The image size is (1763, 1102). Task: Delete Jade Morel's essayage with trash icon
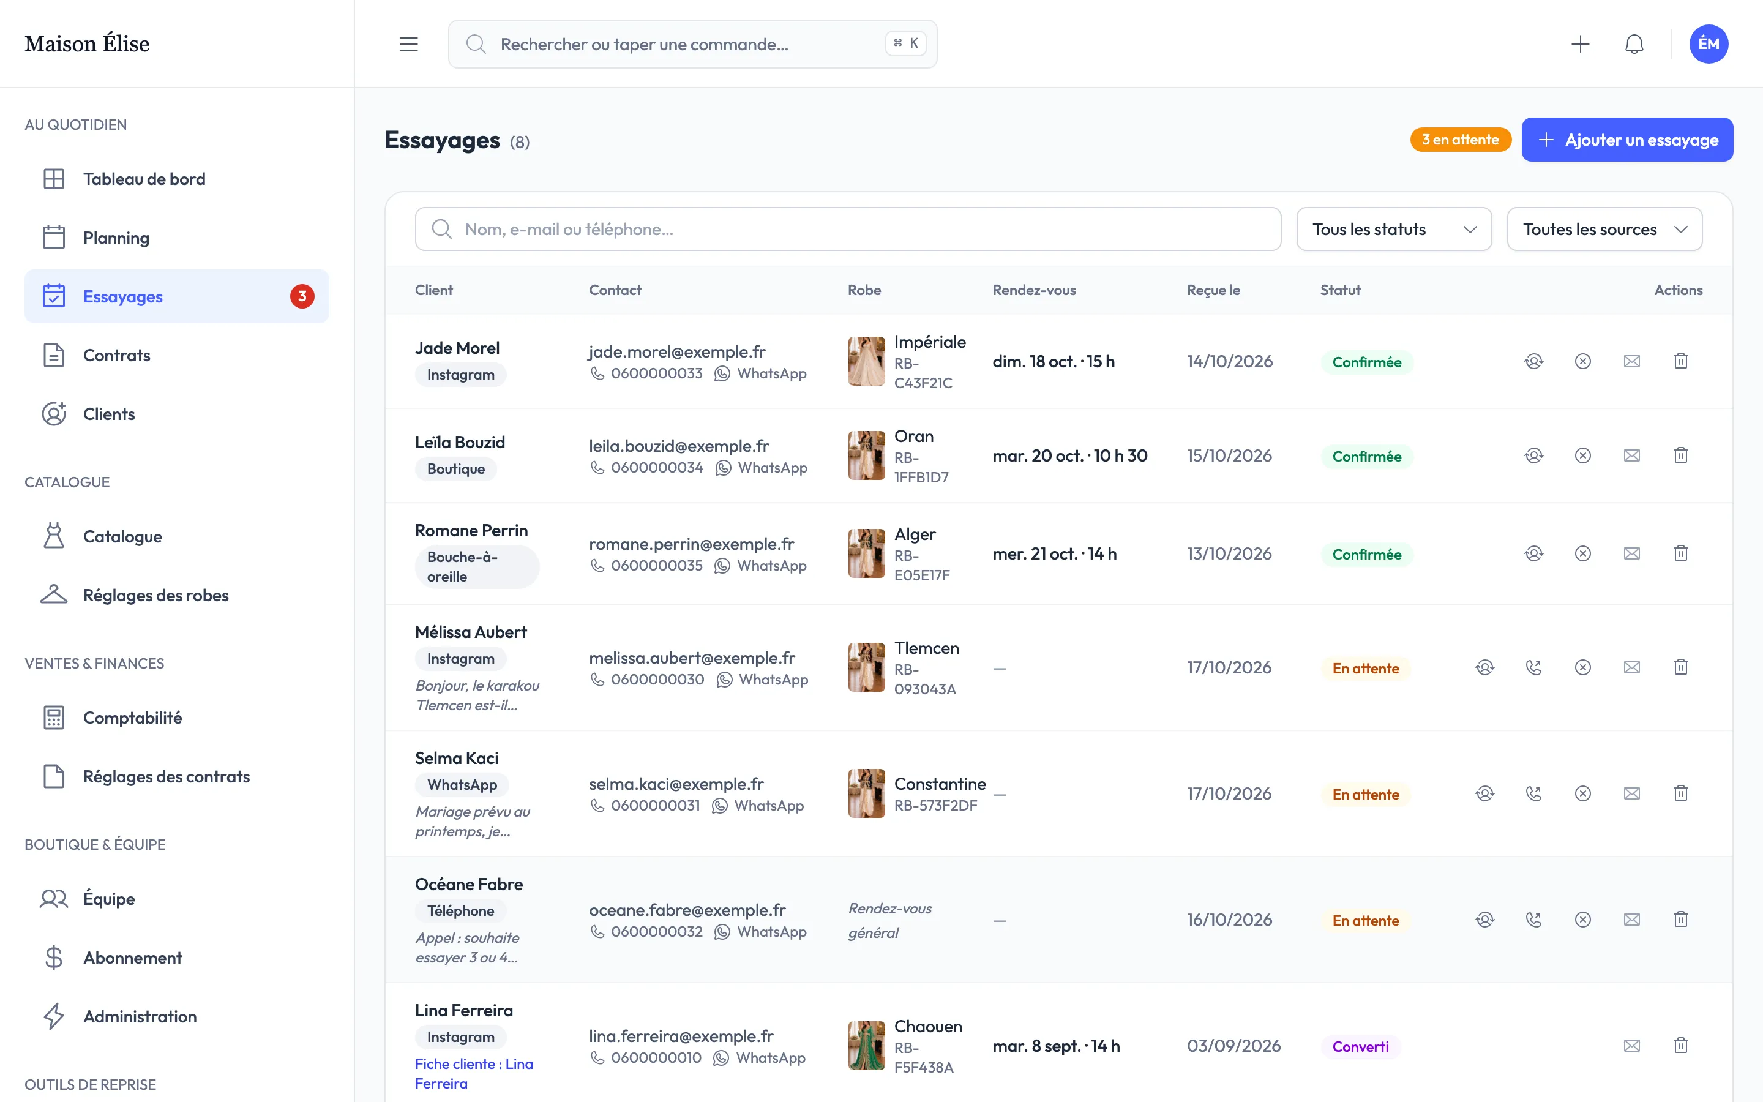pyautogui.click(x=1680, y=361)
